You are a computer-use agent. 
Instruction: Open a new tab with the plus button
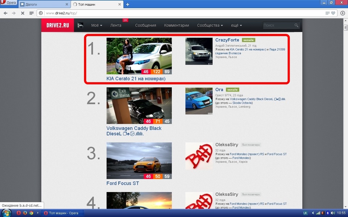128,4
